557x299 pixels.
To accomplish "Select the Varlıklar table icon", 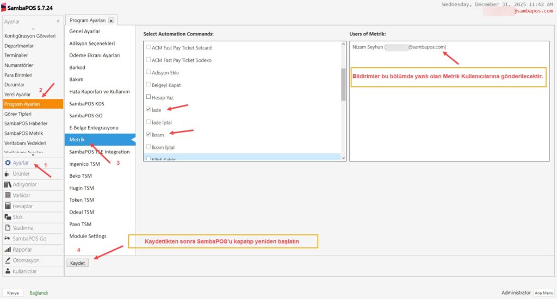I will [x=8, y=195].
